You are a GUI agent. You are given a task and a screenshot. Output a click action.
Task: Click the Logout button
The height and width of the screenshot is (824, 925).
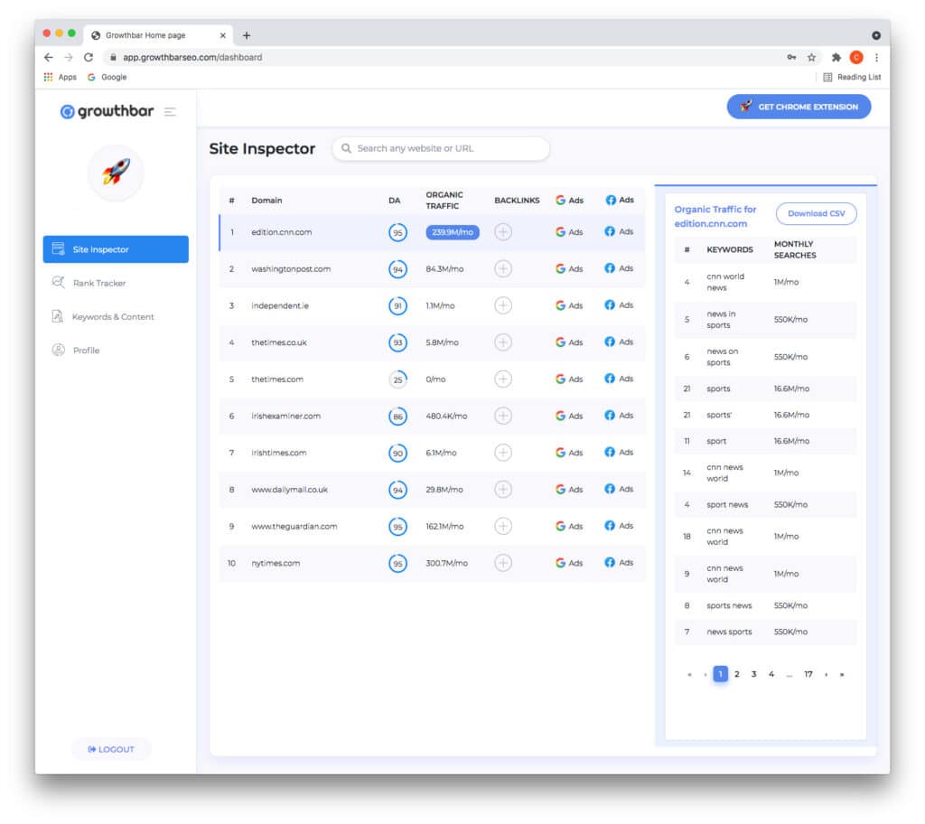(111, 749)
